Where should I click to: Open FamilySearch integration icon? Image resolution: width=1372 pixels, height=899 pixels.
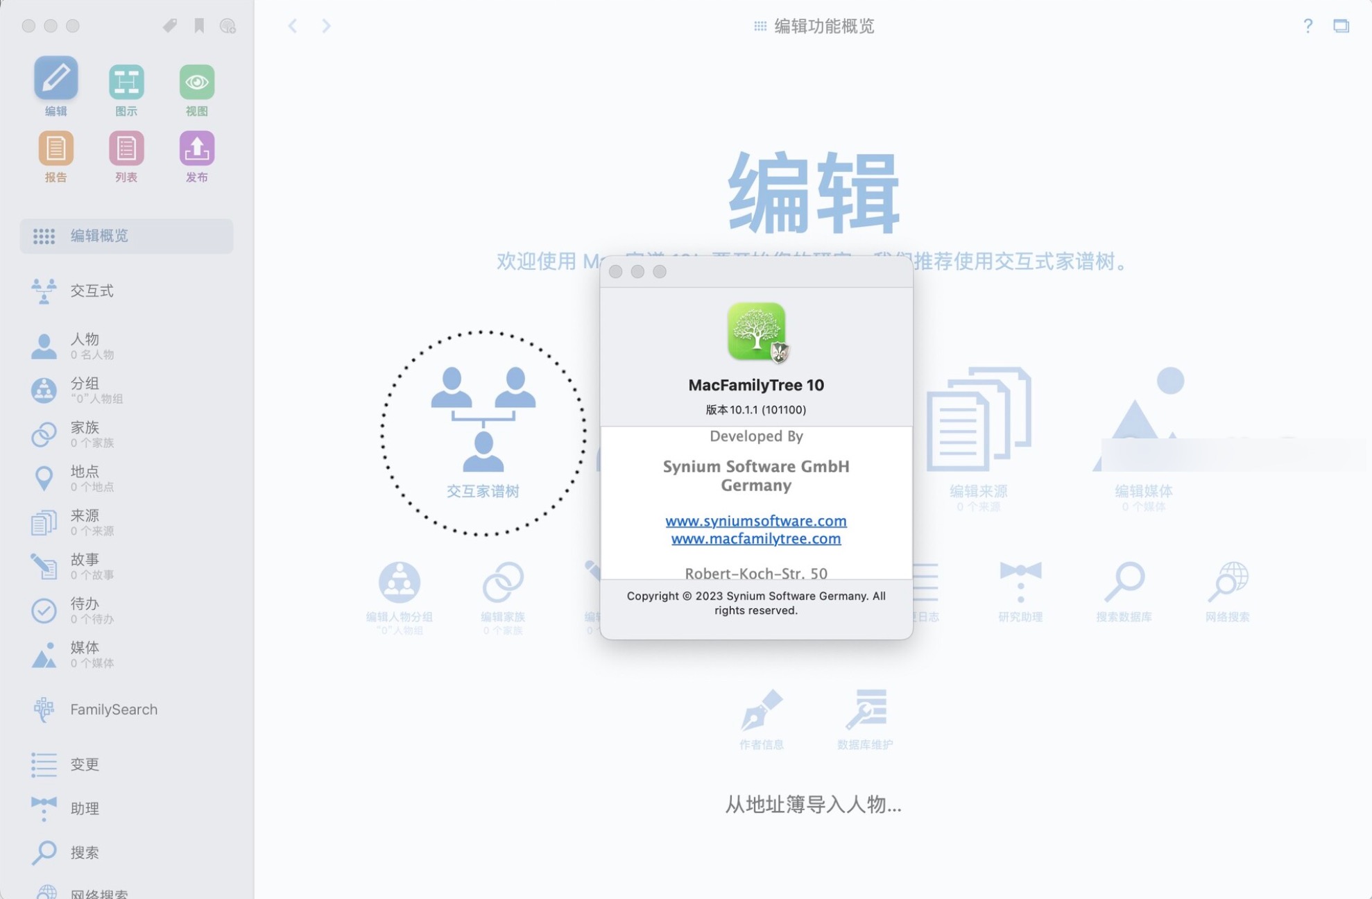[43, 710]
